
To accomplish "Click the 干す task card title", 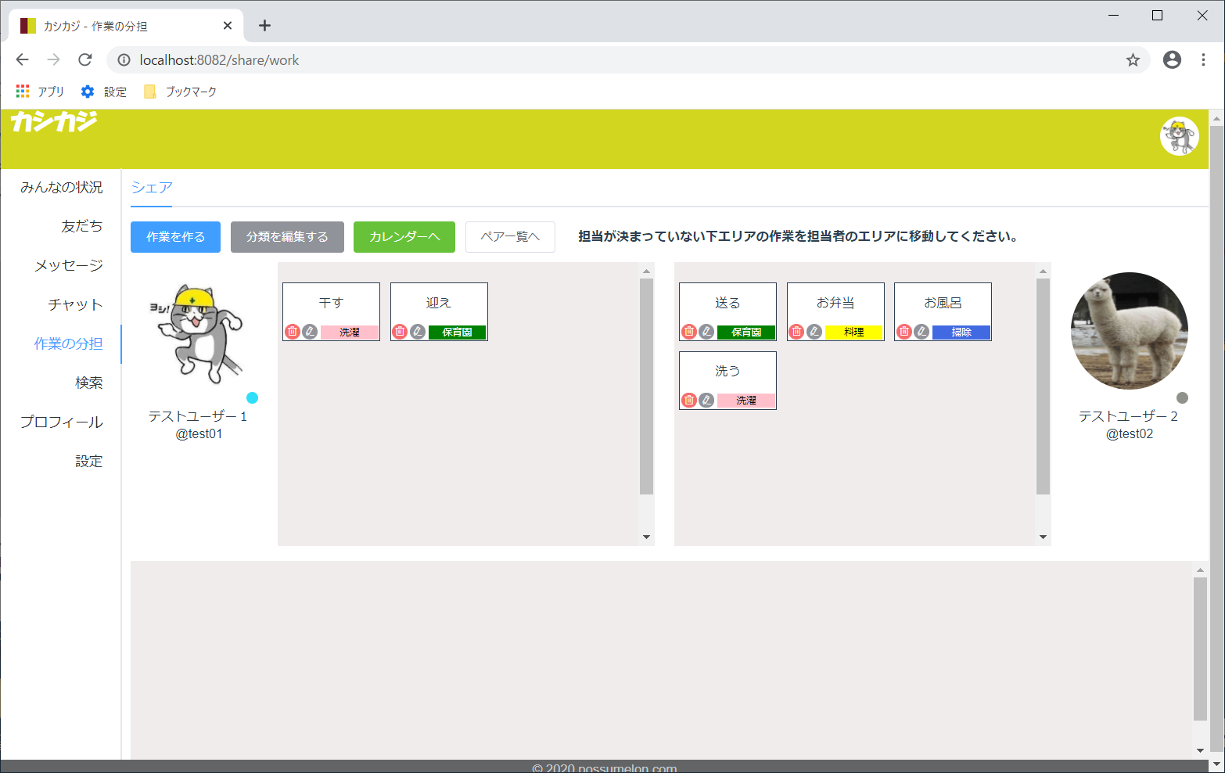I will pos(331,303).
